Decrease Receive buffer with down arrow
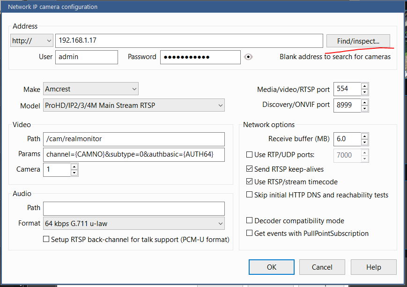Image resolution: width=407 pixels, height=287 pixels. point(365,142)
